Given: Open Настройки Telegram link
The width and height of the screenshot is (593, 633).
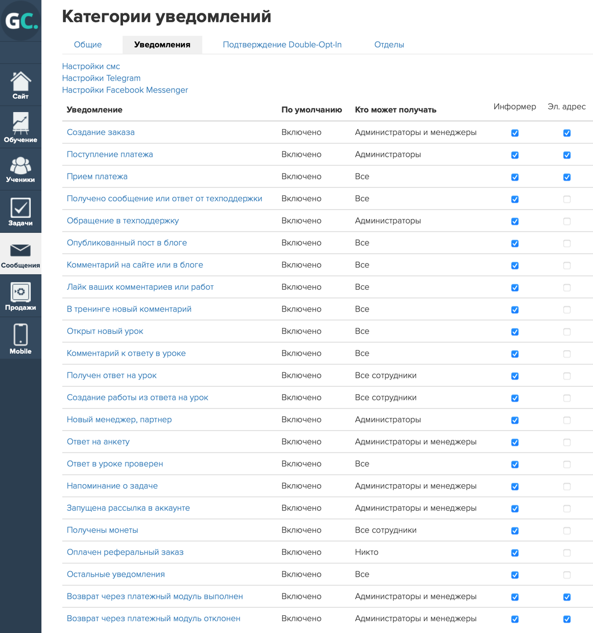Looking at the screenshot, I should (x=101, y=78).
